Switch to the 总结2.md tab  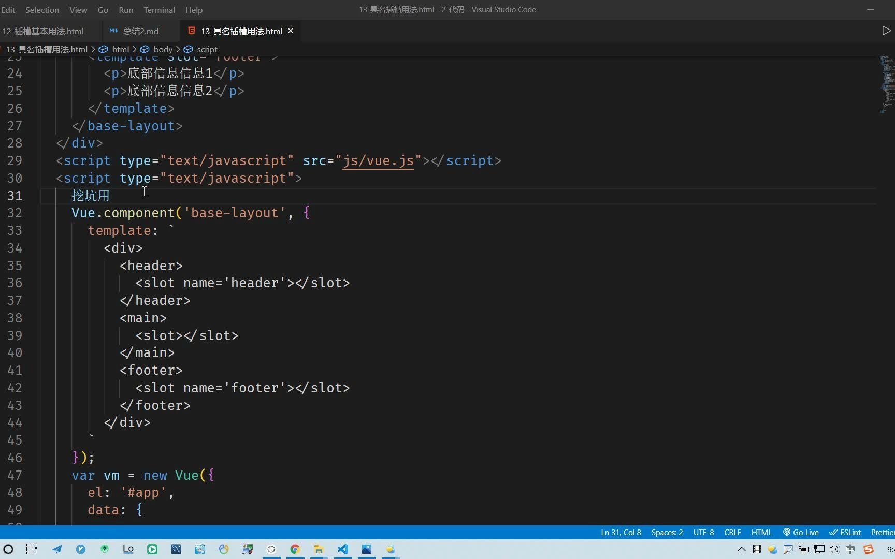point(141,31)
